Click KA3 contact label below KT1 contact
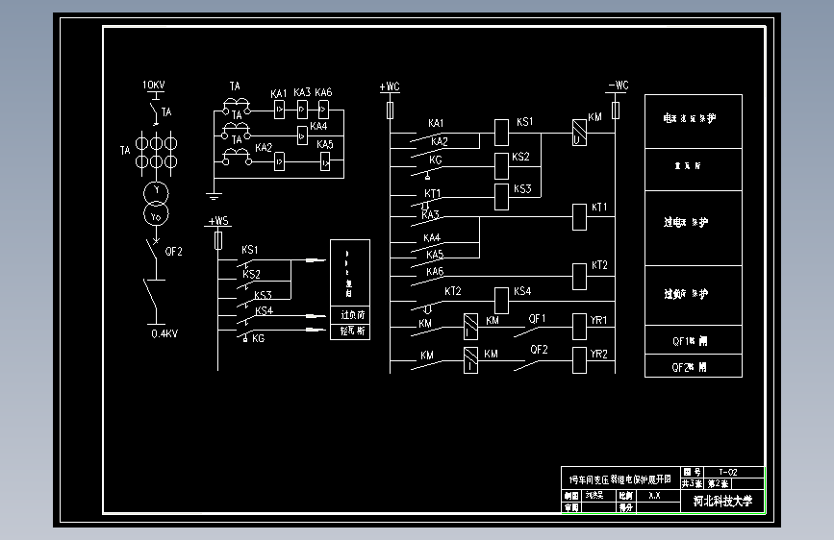 430,214
